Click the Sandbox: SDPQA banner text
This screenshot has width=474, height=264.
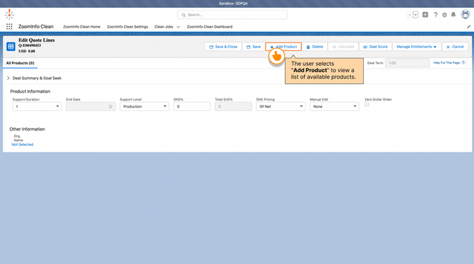234,3
